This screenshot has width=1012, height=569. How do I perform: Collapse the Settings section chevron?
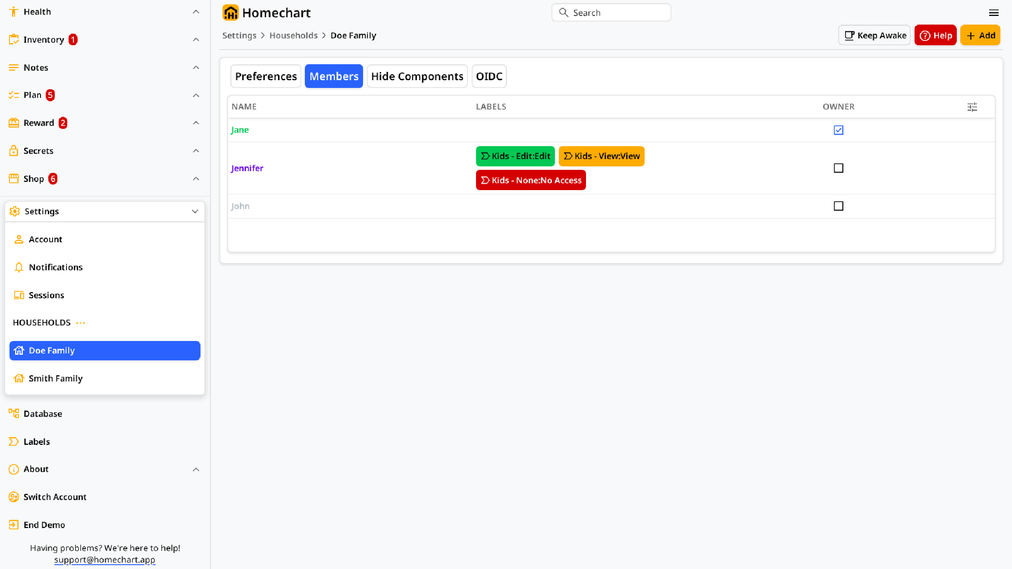pos(195,211)
